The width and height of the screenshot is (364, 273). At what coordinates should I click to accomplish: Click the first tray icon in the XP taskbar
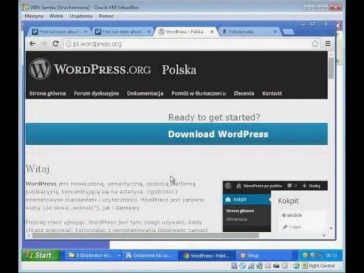[305, 255]
